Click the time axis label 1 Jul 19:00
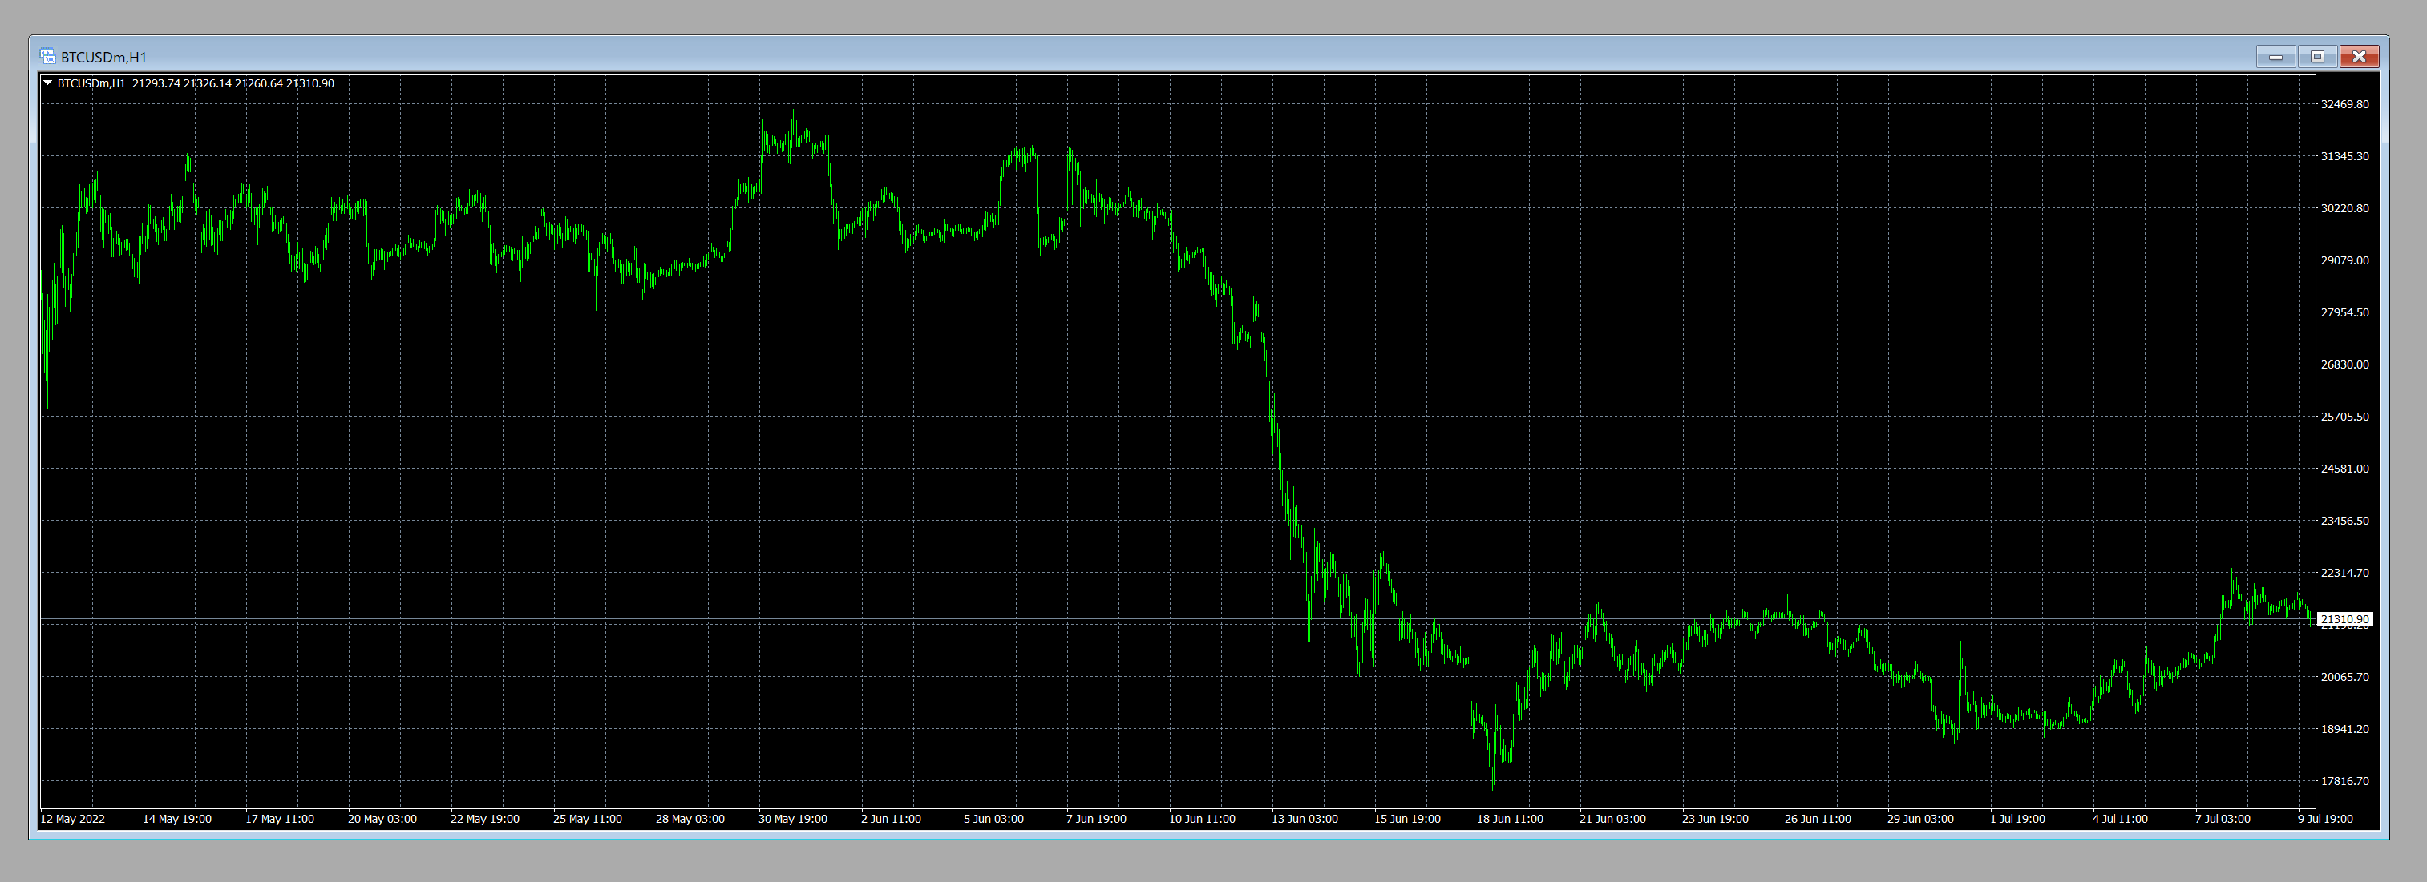 [2018, 819]
